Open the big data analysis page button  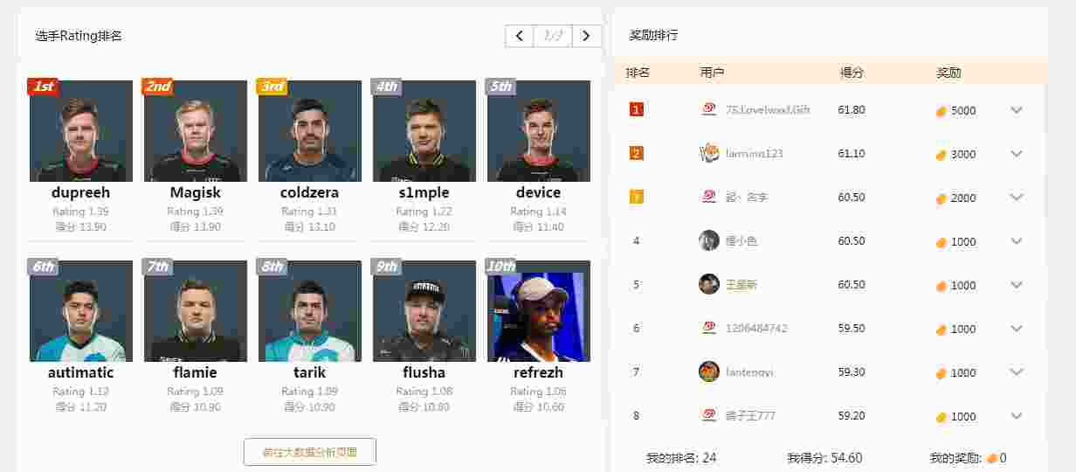pos(310,452)
